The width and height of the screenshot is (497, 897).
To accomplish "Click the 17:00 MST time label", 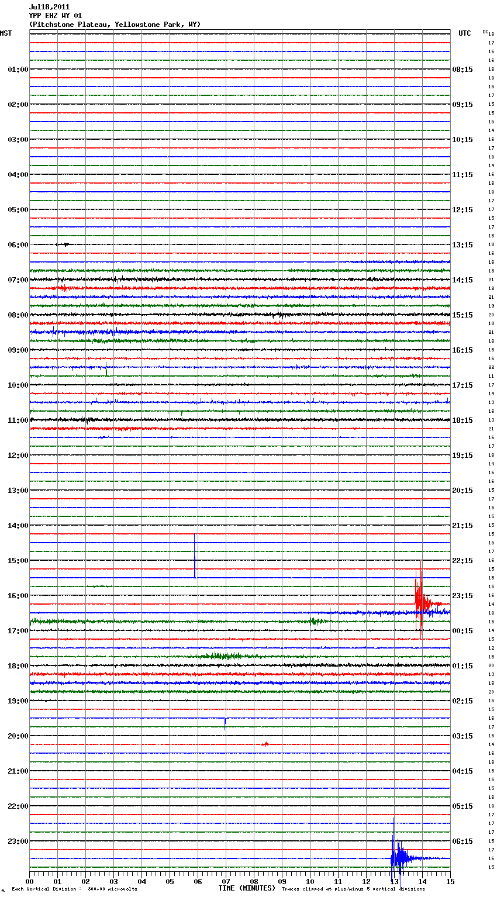I will tap(18, 631).
